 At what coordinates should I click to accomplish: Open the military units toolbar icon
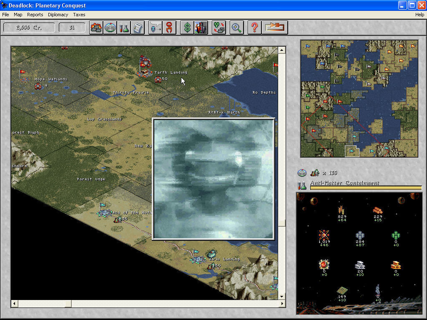(96, 27)
